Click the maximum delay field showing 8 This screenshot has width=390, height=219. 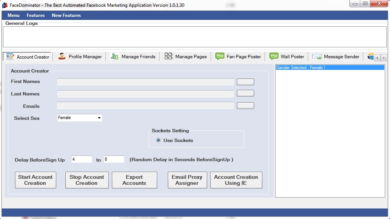tap(114, 159)
